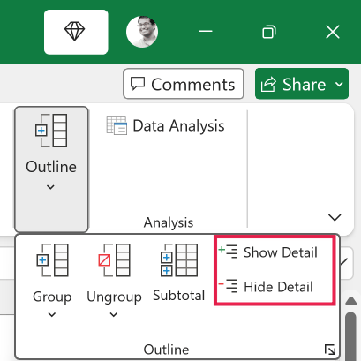Click the vertical scrollbar thumb

(350, 336)
